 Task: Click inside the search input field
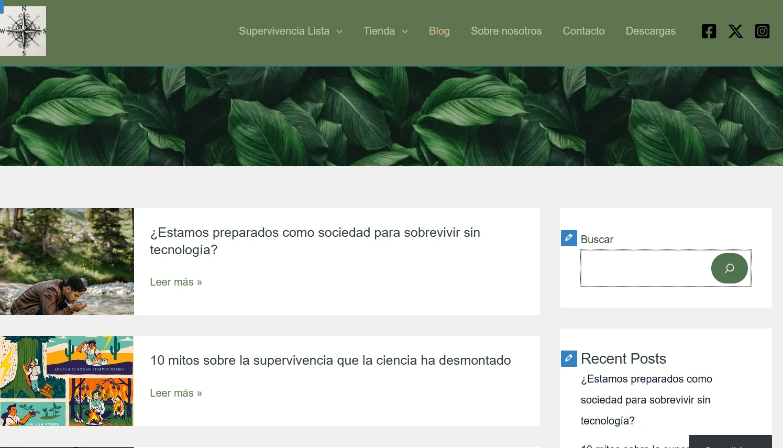644,268
